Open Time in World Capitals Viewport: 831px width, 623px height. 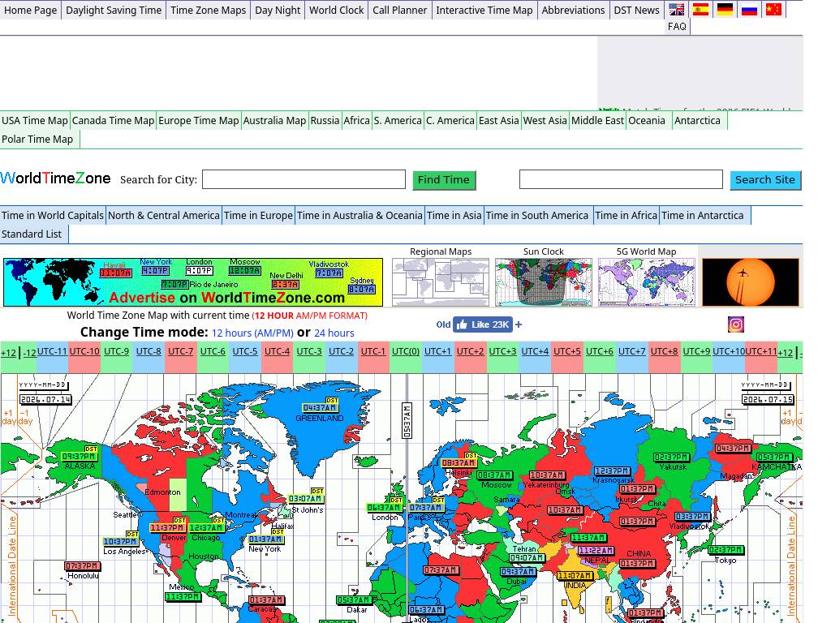point(53,216)
